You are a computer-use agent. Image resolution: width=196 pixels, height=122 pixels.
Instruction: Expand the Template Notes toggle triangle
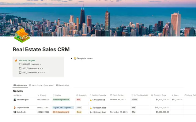click(72, 58)
